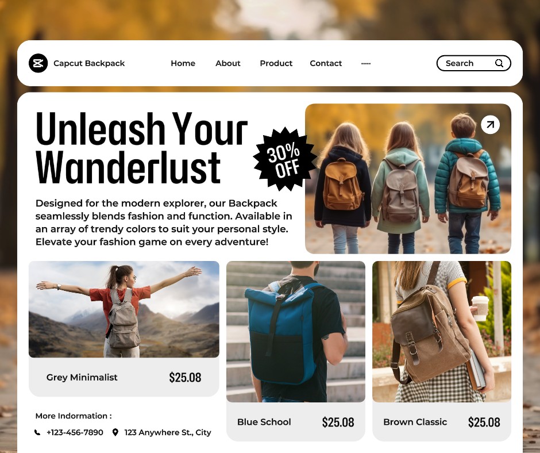Open the Grey Minimalist backpack photo

(x=124, y=309)
